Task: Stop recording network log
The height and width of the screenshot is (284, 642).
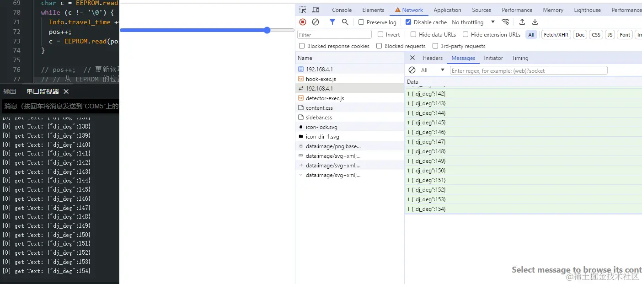Action: point(303,22)
